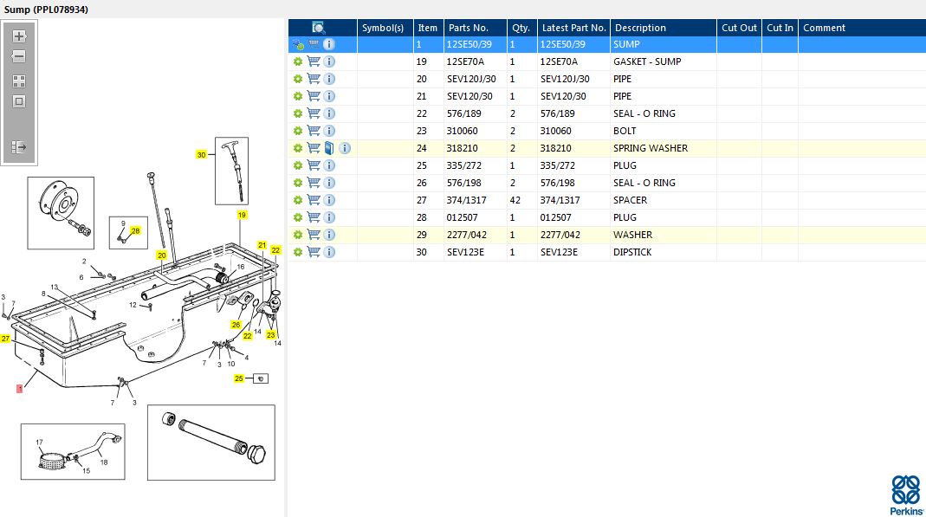Screen dimensions: 926x517
Task: Click the book icon on SPRING WASHER row
Action: [x=329, y=148]
